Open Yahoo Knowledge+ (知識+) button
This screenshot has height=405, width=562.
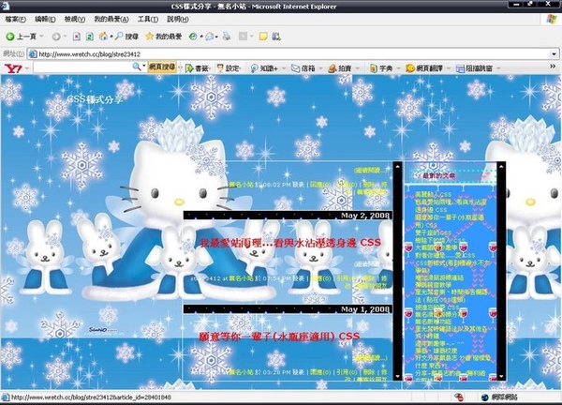tap(264, 67)
